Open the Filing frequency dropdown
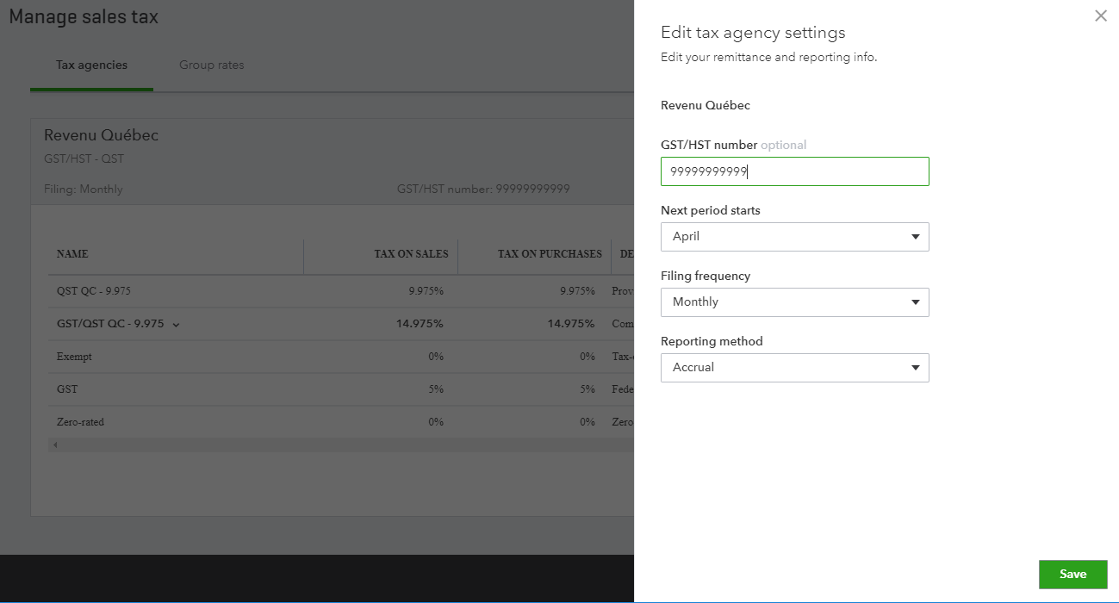 click(x=794, y=302)
